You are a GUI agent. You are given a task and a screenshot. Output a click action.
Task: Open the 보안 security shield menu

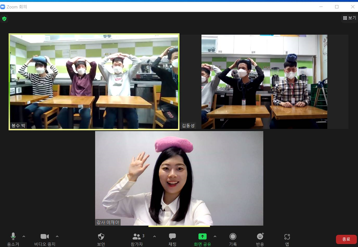[x=101, y=239]
